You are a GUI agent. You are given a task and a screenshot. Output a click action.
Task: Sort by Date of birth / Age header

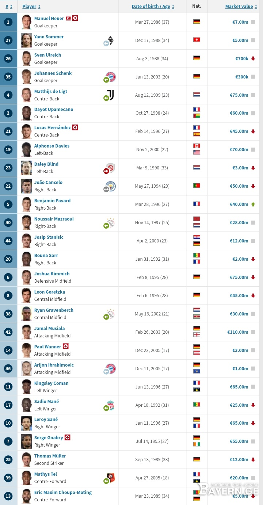153,7
